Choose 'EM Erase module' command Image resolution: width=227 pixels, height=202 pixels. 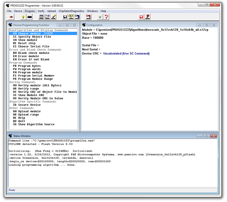pos(26,56)
